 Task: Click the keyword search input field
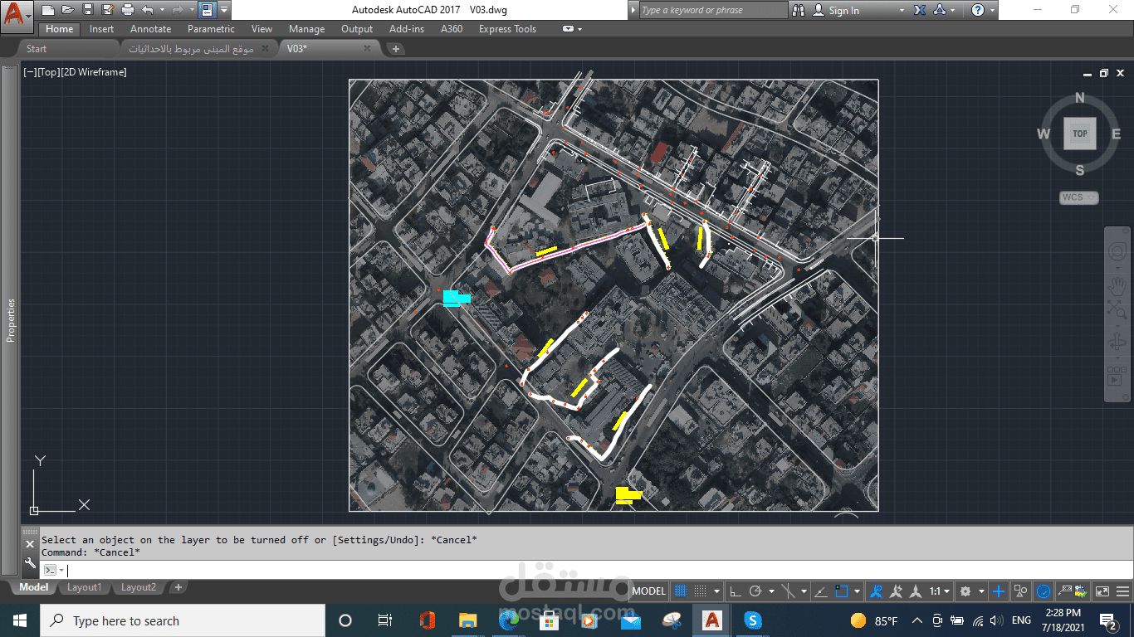click(x=712, y=10)
